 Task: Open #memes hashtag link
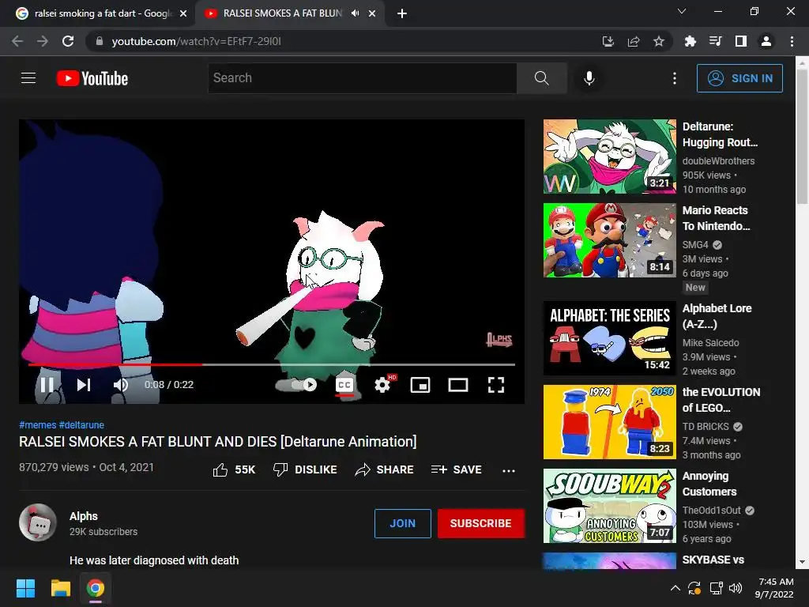[38, 424]
